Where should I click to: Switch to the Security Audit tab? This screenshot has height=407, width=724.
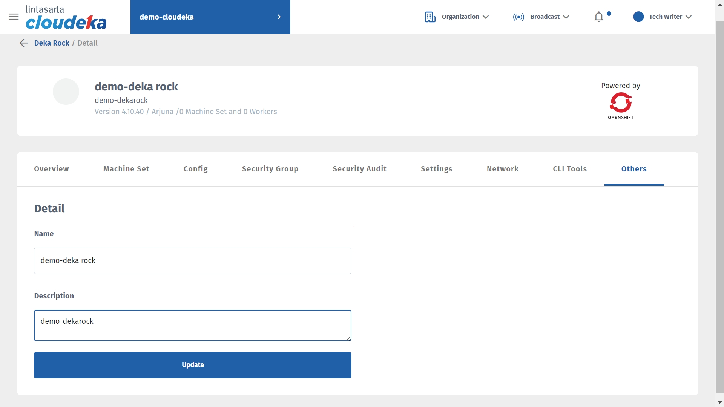[x=359, y=169]
